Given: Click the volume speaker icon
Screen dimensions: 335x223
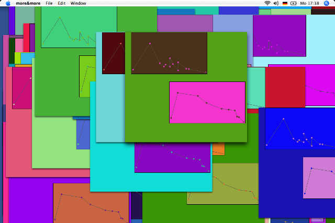Looking at the screenshot, I should [x=276, y=3].
